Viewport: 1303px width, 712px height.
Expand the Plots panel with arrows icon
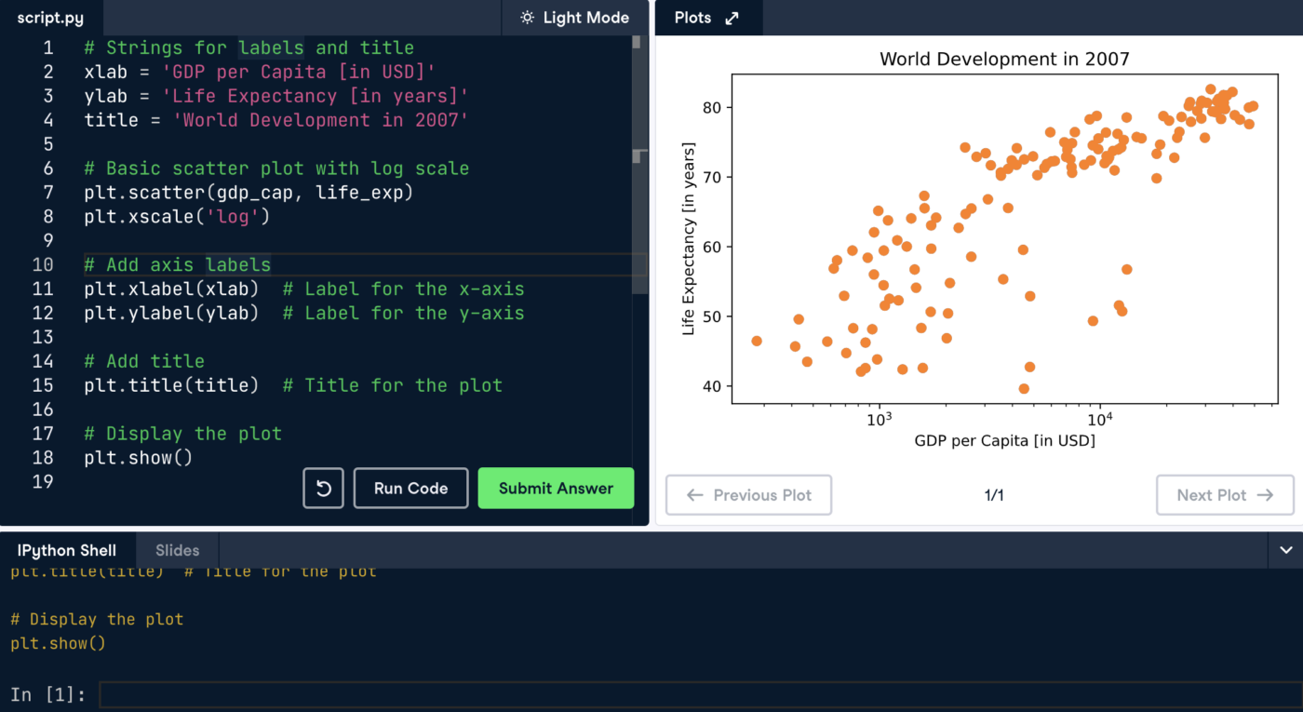732,18
